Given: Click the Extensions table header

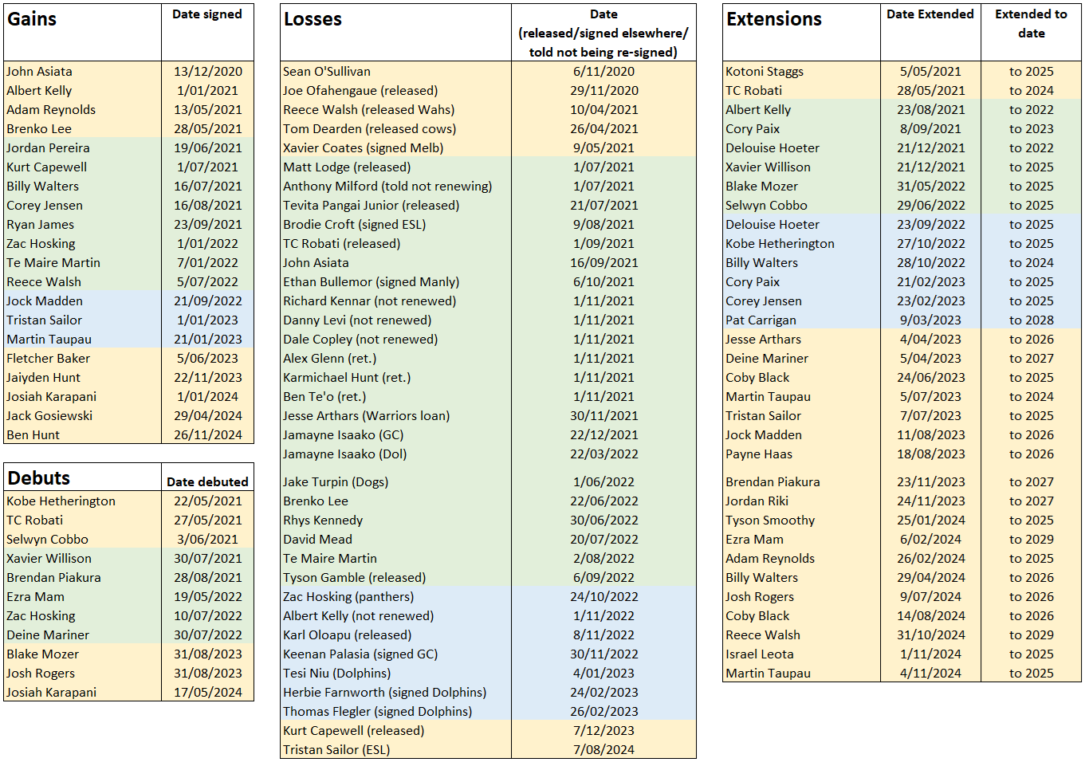Looking at the screenshot, I should pyautogui.click(x=801, y=32).
